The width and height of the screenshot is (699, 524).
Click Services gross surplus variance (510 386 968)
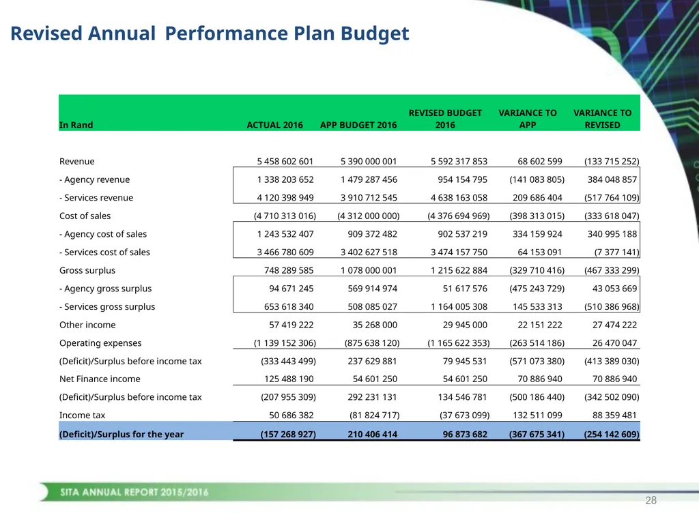(612, 307)
